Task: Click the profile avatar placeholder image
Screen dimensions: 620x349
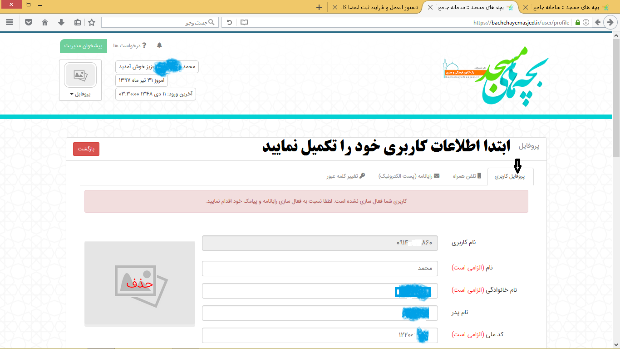Action: (x=80, y=75)
